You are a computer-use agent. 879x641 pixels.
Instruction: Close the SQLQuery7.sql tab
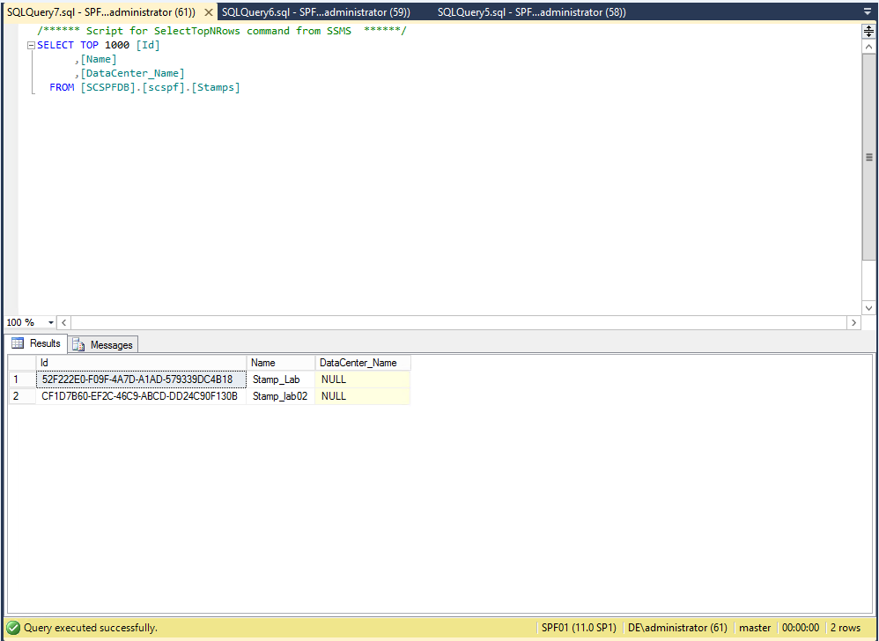(x=209, y=12)
